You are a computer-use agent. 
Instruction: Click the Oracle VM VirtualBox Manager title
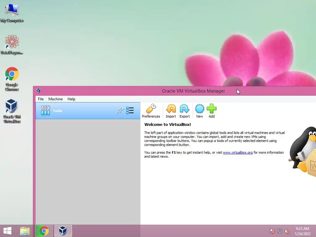[x=193, y=91]
